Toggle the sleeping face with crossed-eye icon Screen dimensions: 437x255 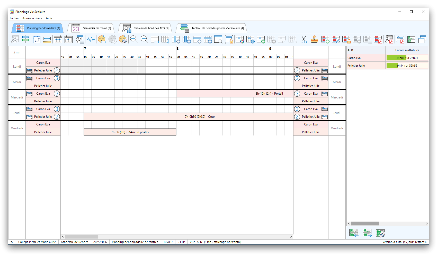(x=123, y=39)
